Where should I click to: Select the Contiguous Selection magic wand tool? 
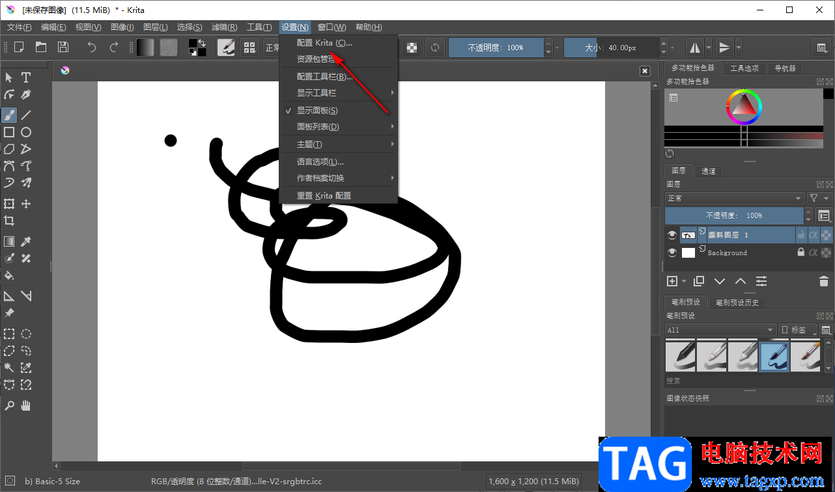9,368
